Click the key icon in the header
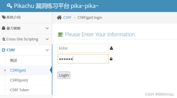Image resolution: width=177 pixels, height=98 pixels. (9, 6)
